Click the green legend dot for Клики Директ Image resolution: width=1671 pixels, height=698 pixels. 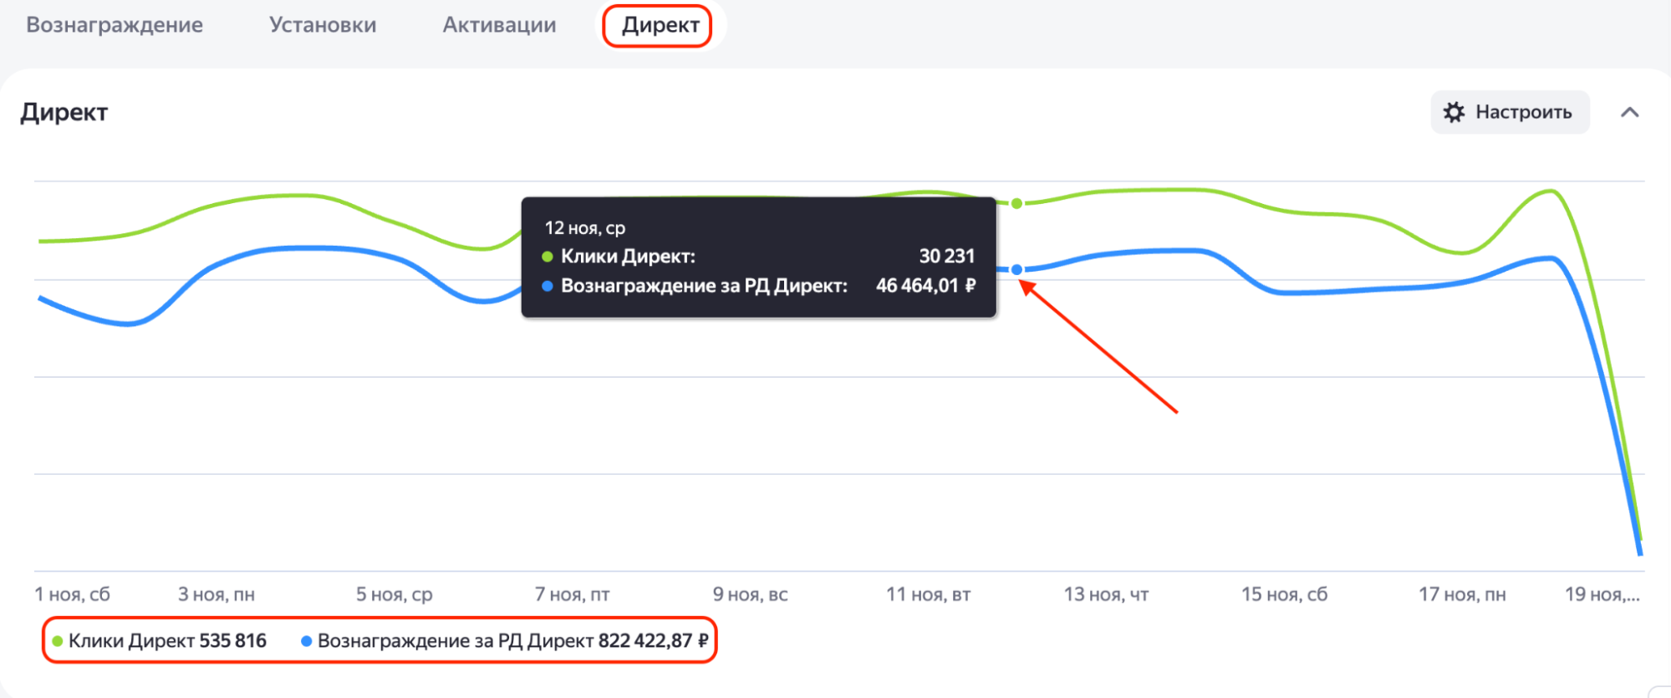58,641
